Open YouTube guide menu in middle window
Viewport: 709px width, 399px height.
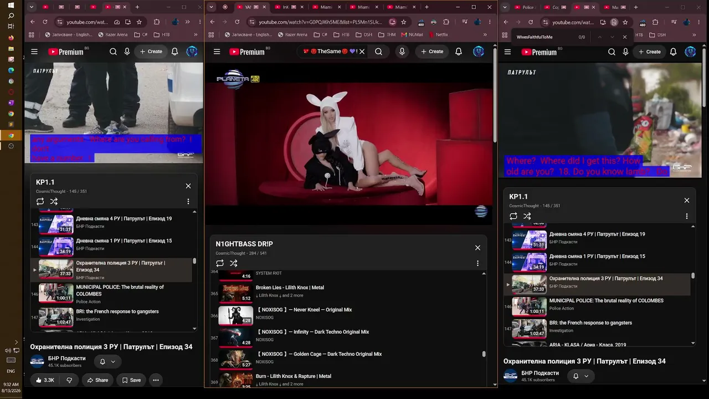pyautogui.click(x=217, y=52)
